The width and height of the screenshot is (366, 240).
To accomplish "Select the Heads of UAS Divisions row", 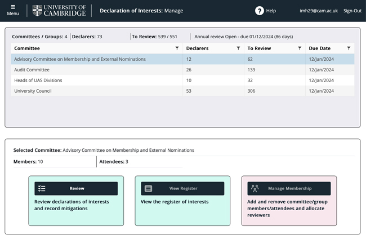I will click(x=182, y=80).
